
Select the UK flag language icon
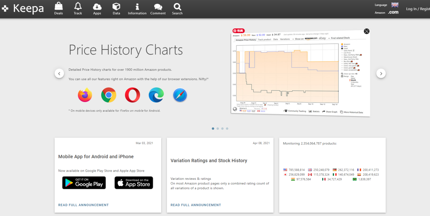(x=395, y=5)
